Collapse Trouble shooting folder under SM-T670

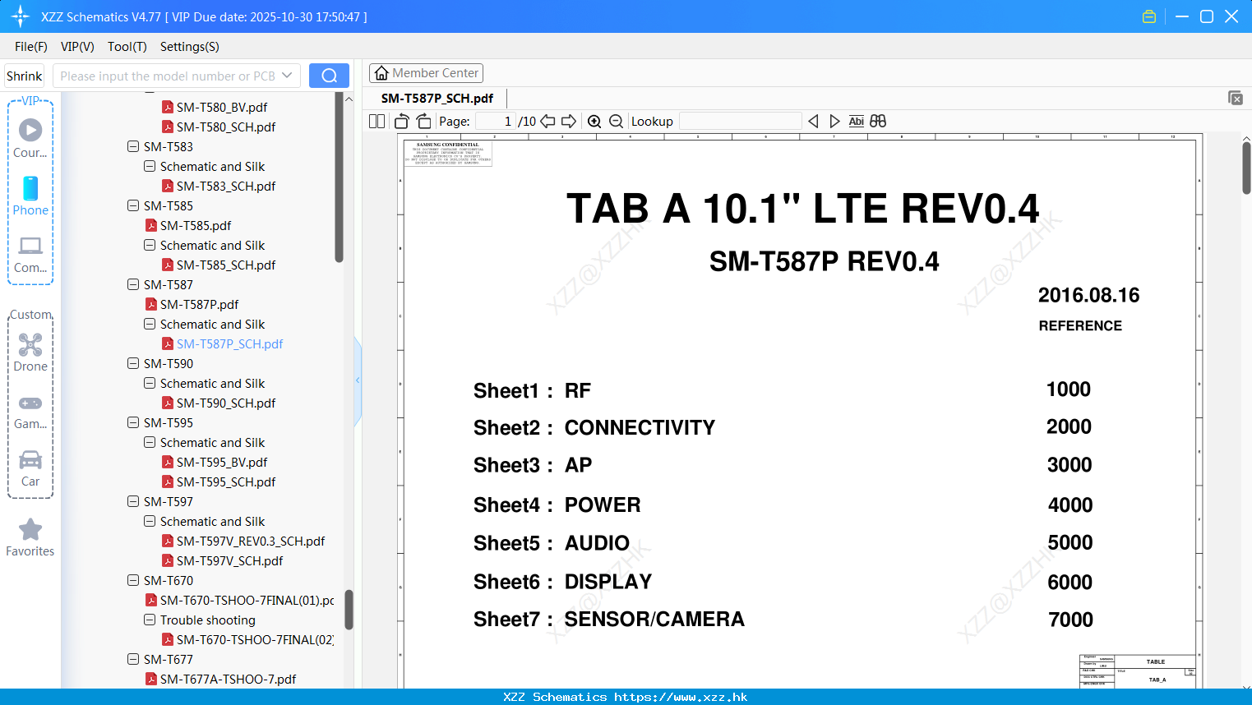pyautogui.click(x=150, y=620)
